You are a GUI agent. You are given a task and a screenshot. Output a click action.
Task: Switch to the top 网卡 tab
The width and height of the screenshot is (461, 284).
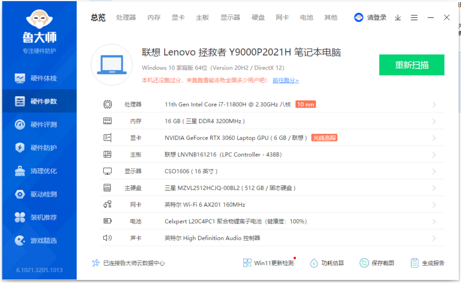(x=282, y=17)
